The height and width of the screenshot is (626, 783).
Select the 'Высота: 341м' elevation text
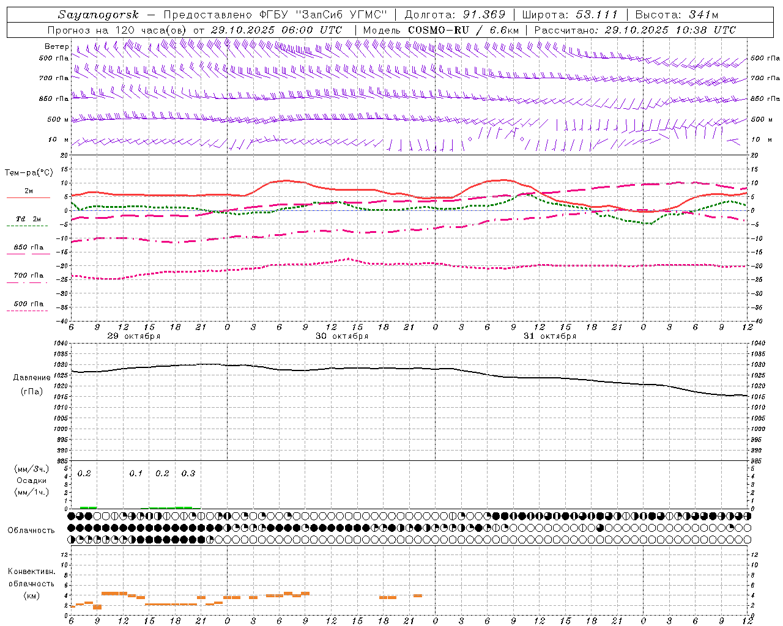677,15
